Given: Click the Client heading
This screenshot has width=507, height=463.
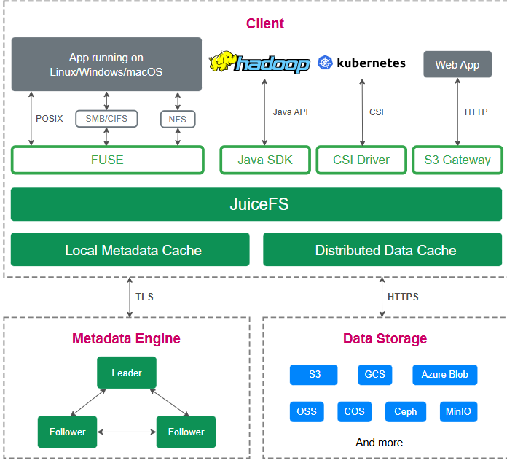Looking at the screenshot, I should (265, 23).
